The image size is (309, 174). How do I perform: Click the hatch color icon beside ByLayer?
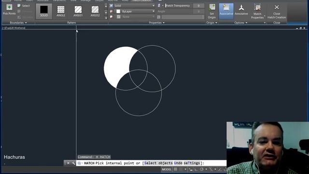112,12
